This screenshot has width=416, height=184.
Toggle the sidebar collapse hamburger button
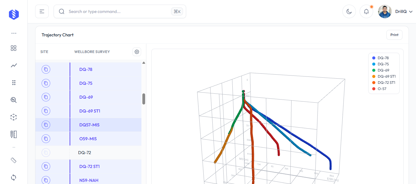pyautogui.click(x=42, y=11)
